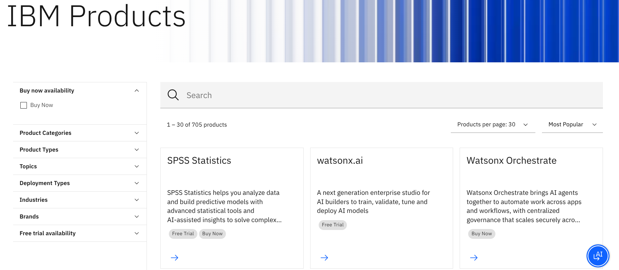Expand the Industries filter
This screenshot has width=619, height=270.
[x=80, y=200]
